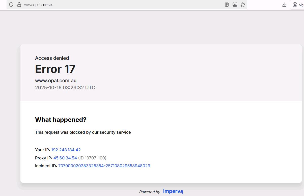
Task: Click the Imperva logo
Action: [x=173, y=191]
